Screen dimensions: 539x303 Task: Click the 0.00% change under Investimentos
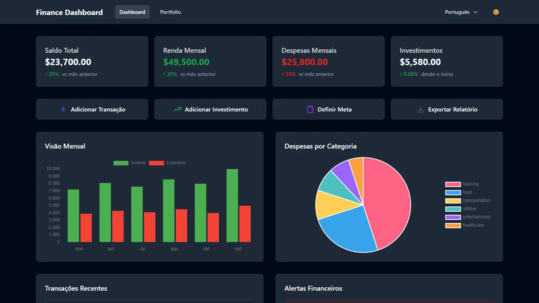(409, 74)
